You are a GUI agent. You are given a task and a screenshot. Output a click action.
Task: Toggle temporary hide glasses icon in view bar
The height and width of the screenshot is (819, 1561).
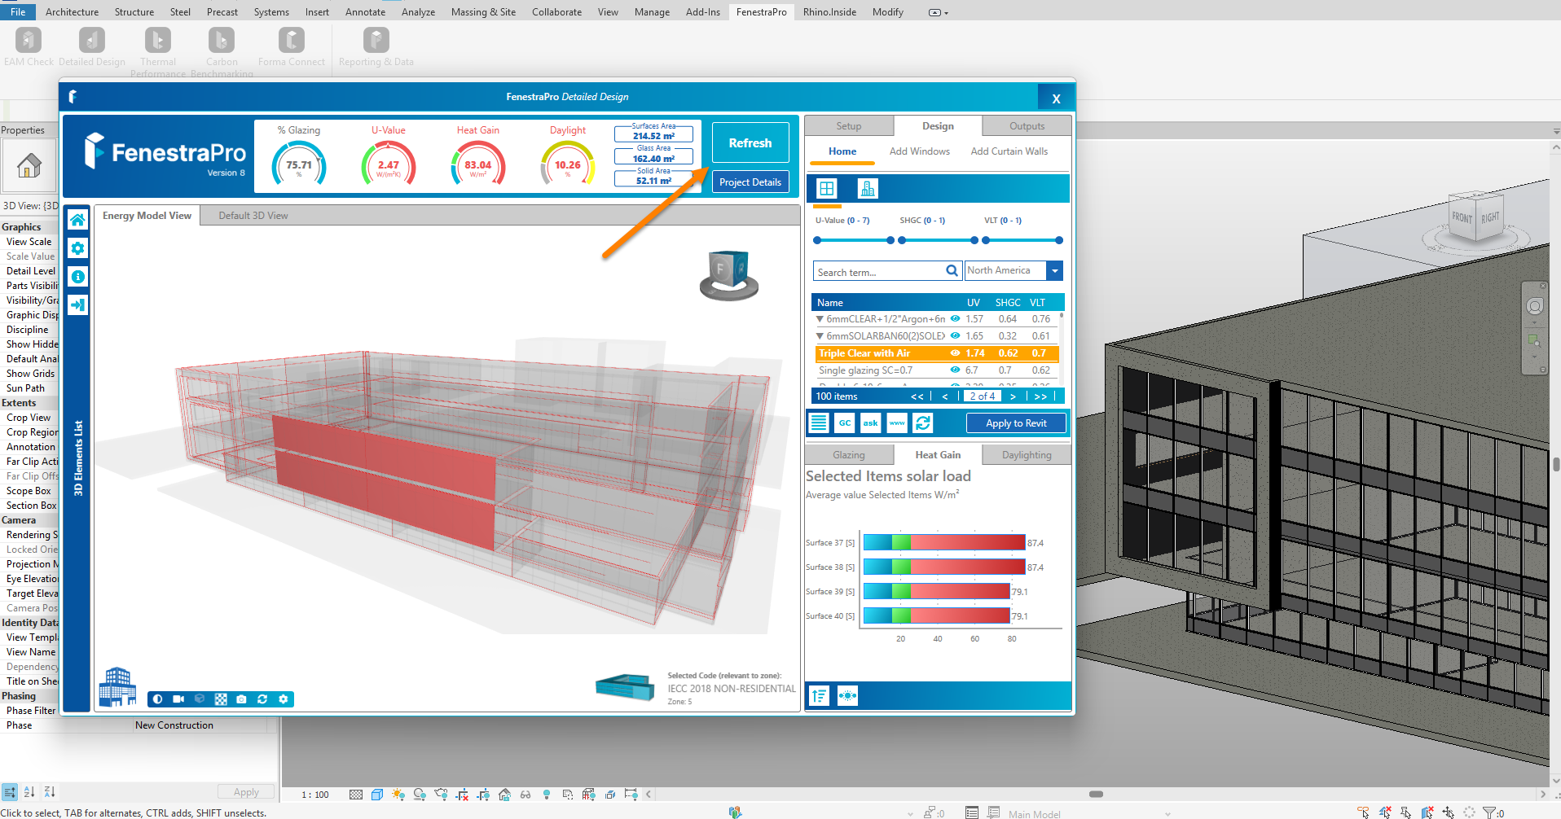tap(525, 795)
